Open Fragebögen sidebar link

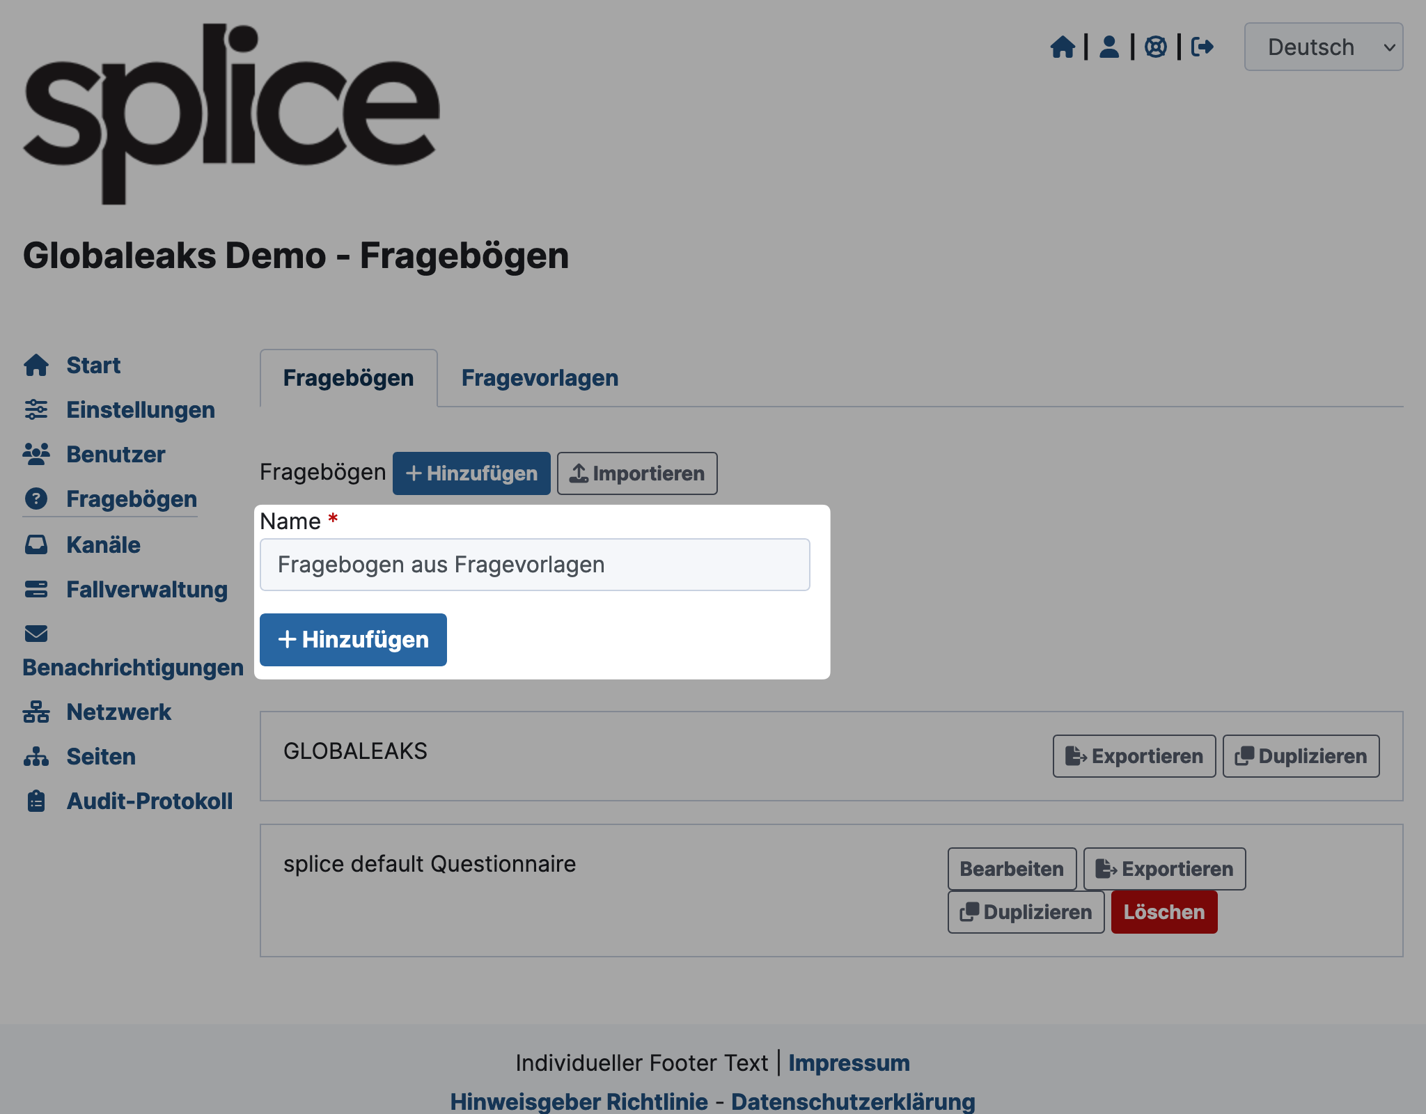point(132,499)
